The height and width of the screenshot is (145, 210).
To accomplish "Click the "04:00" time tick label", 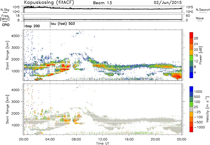I will pos(50,140).
